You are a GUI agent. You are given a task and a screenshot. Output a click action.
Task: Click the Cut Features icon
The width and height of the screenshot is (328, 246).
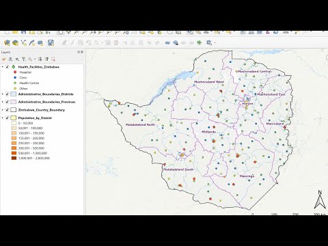pos(124,42)
